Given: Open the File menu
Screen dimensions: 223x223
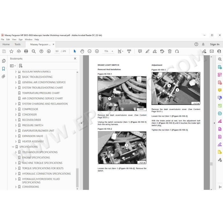Looking at the screenshot, I should 3,40.
